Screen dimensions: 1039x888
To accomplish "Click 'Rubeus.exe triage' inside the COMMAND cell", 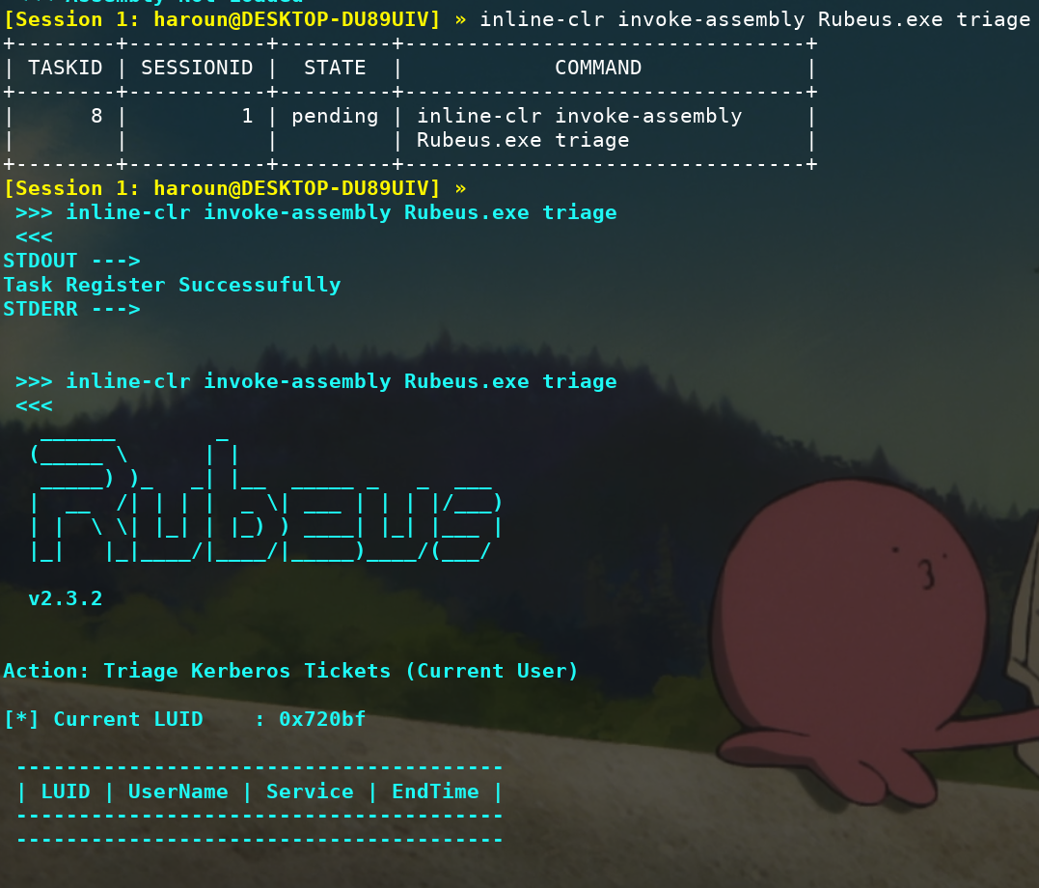I will [x=523, y=140].
